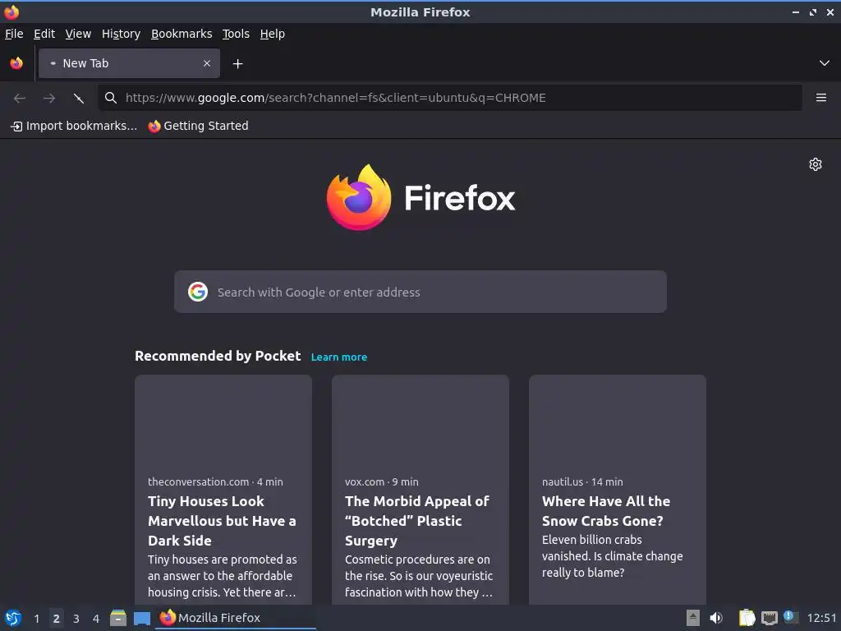Open the hamburger application menu
841x631 pixels.
click(x=821, y=98)
